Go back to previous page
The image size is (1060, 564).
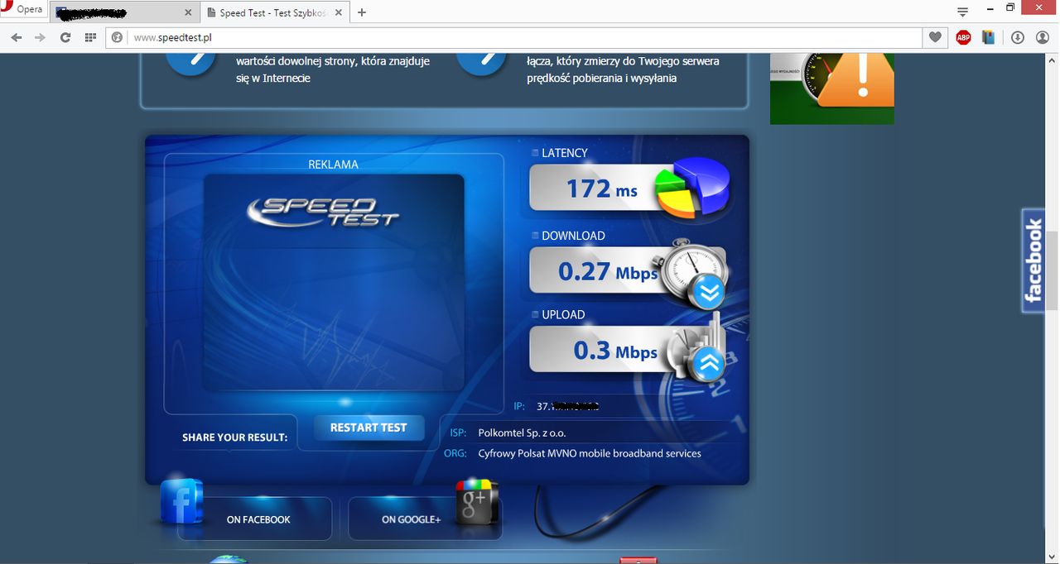17,37
